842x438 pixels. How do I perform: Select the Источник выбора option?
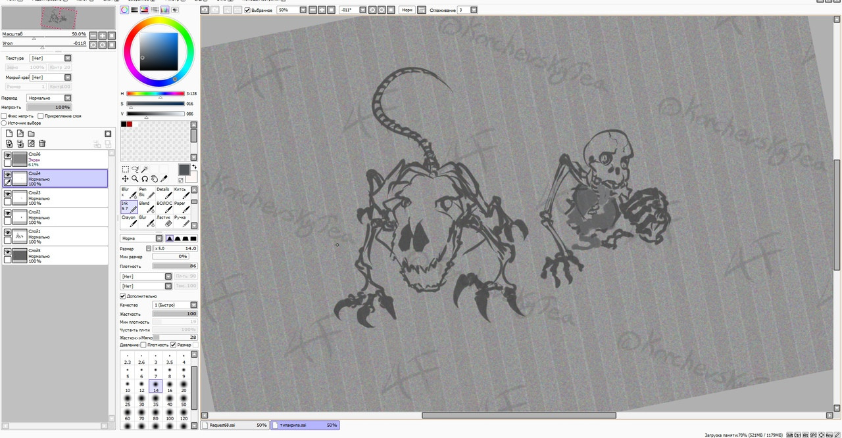4,123
